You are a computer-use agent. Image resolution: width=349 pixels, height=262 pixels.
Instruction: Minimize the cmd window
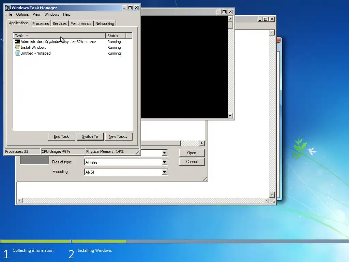coord(218,12)
